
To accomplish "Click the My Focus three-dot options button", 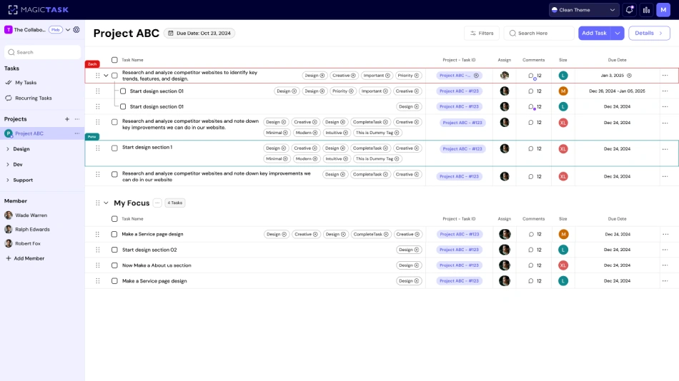I will point(157,203).
